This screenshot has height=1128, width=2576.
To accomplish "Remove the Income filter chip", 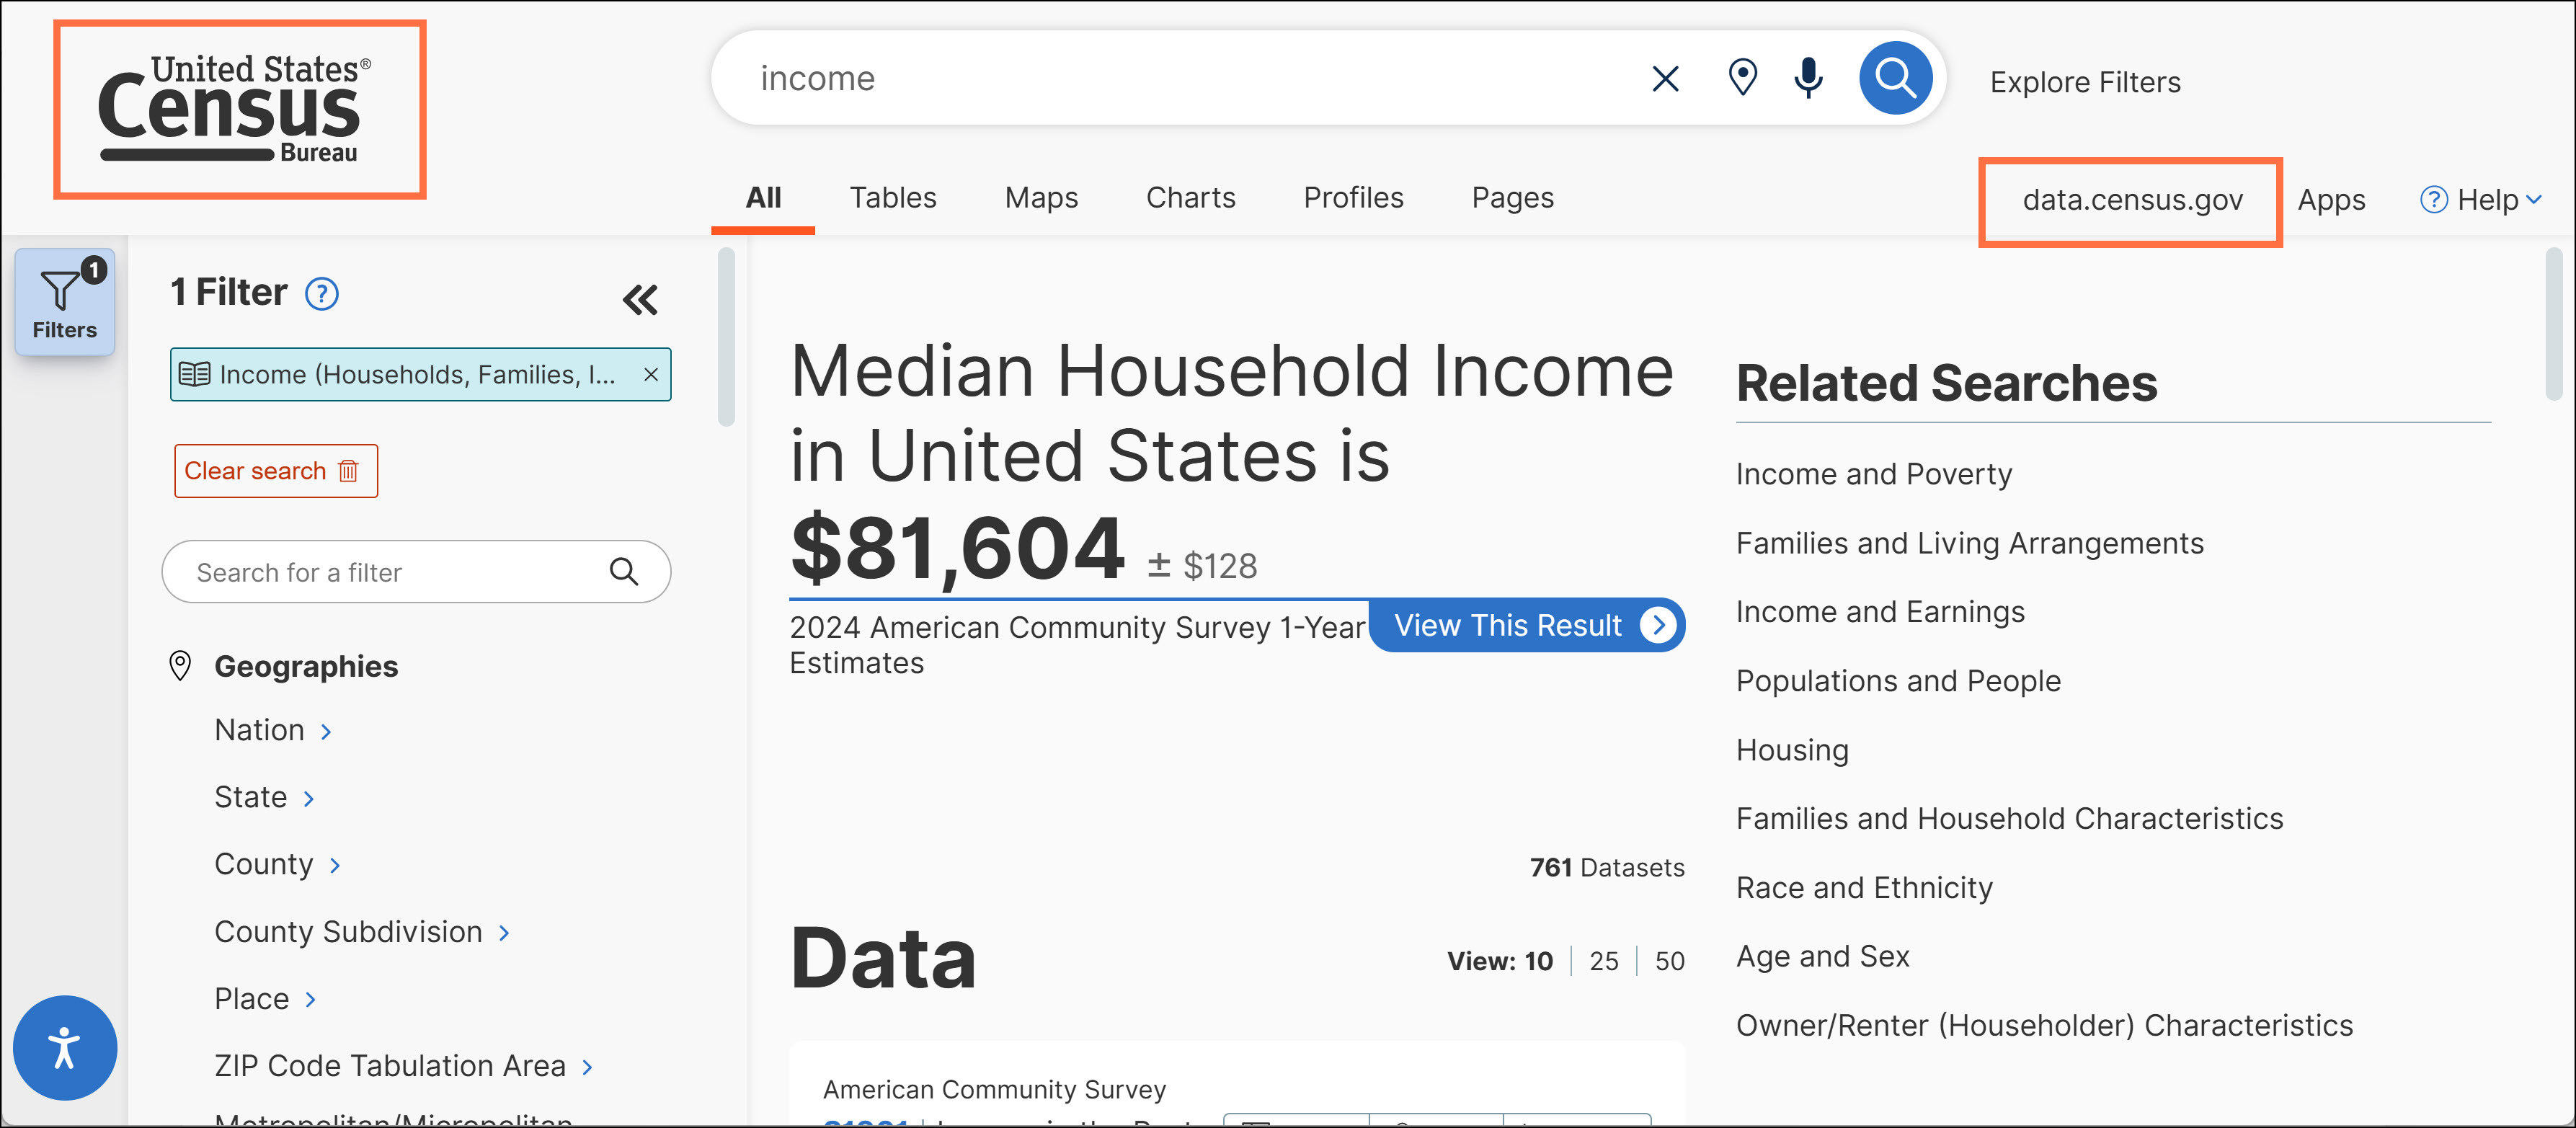I will (651, 374).
